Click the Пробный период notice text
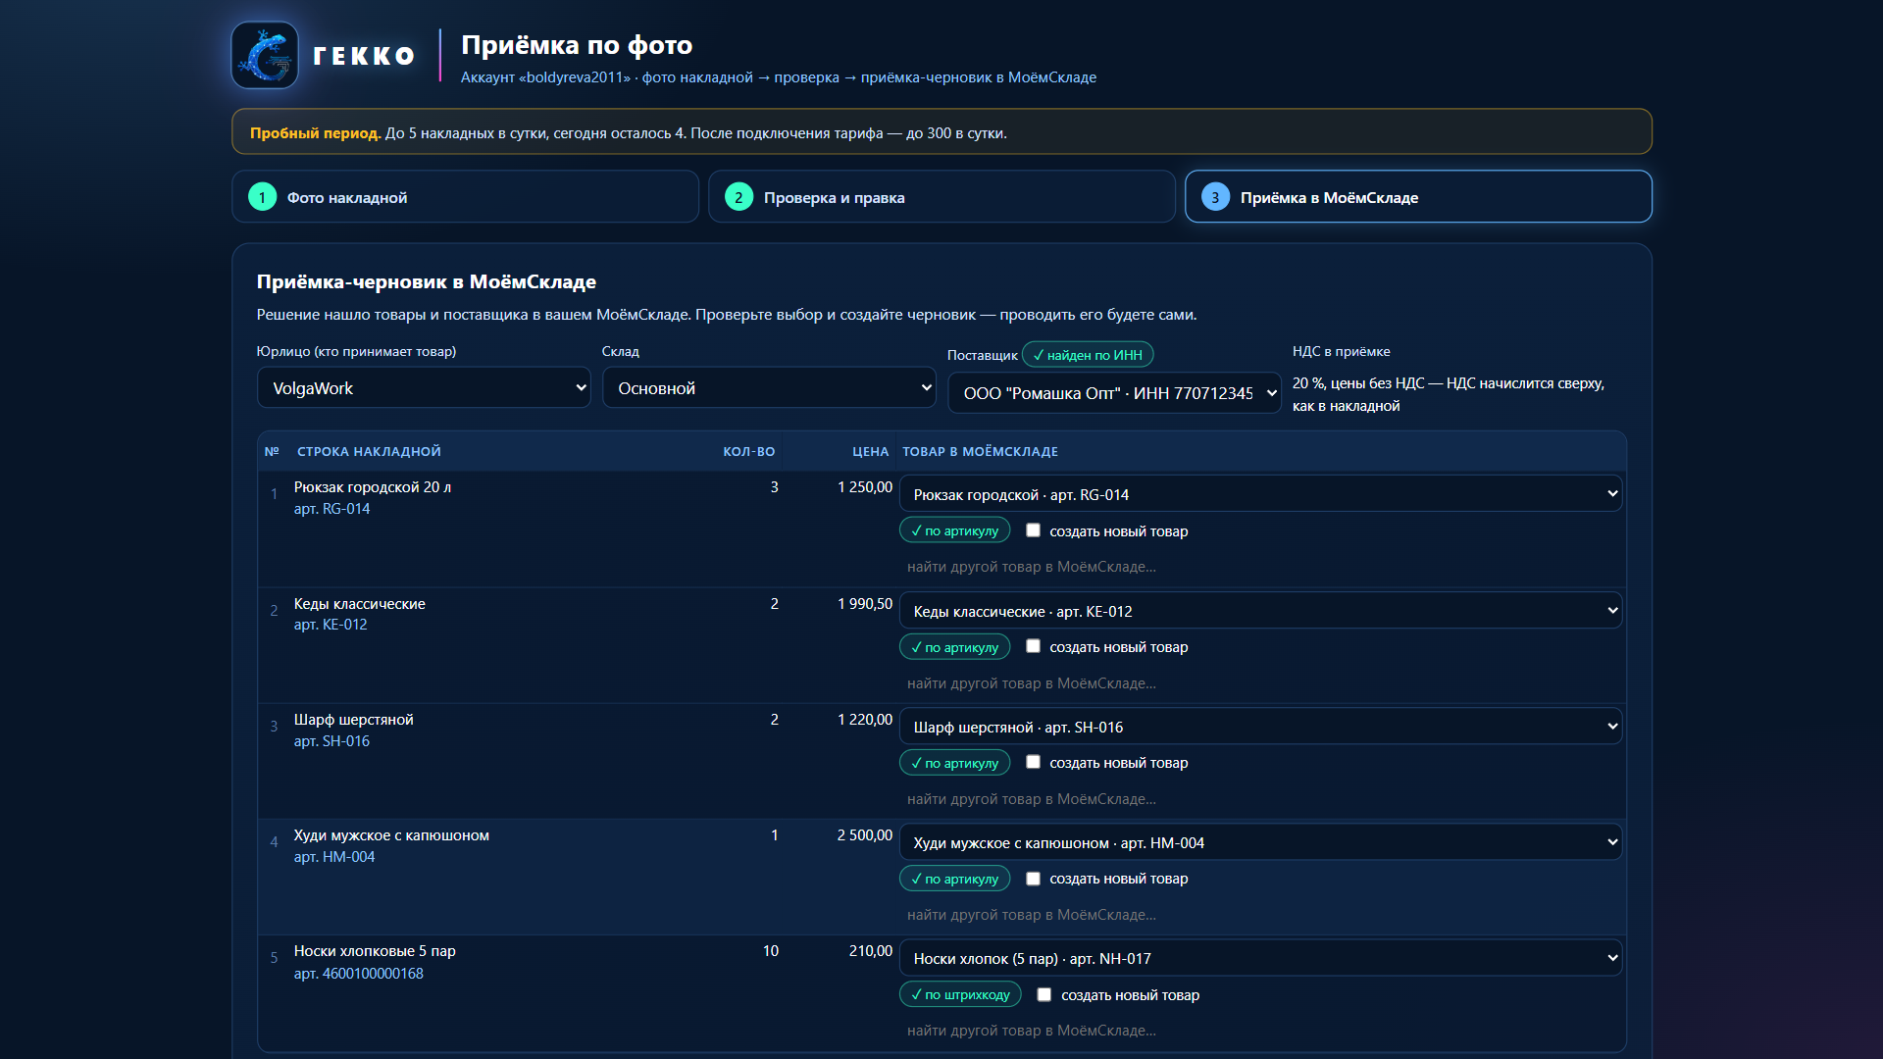 [629, 133]
